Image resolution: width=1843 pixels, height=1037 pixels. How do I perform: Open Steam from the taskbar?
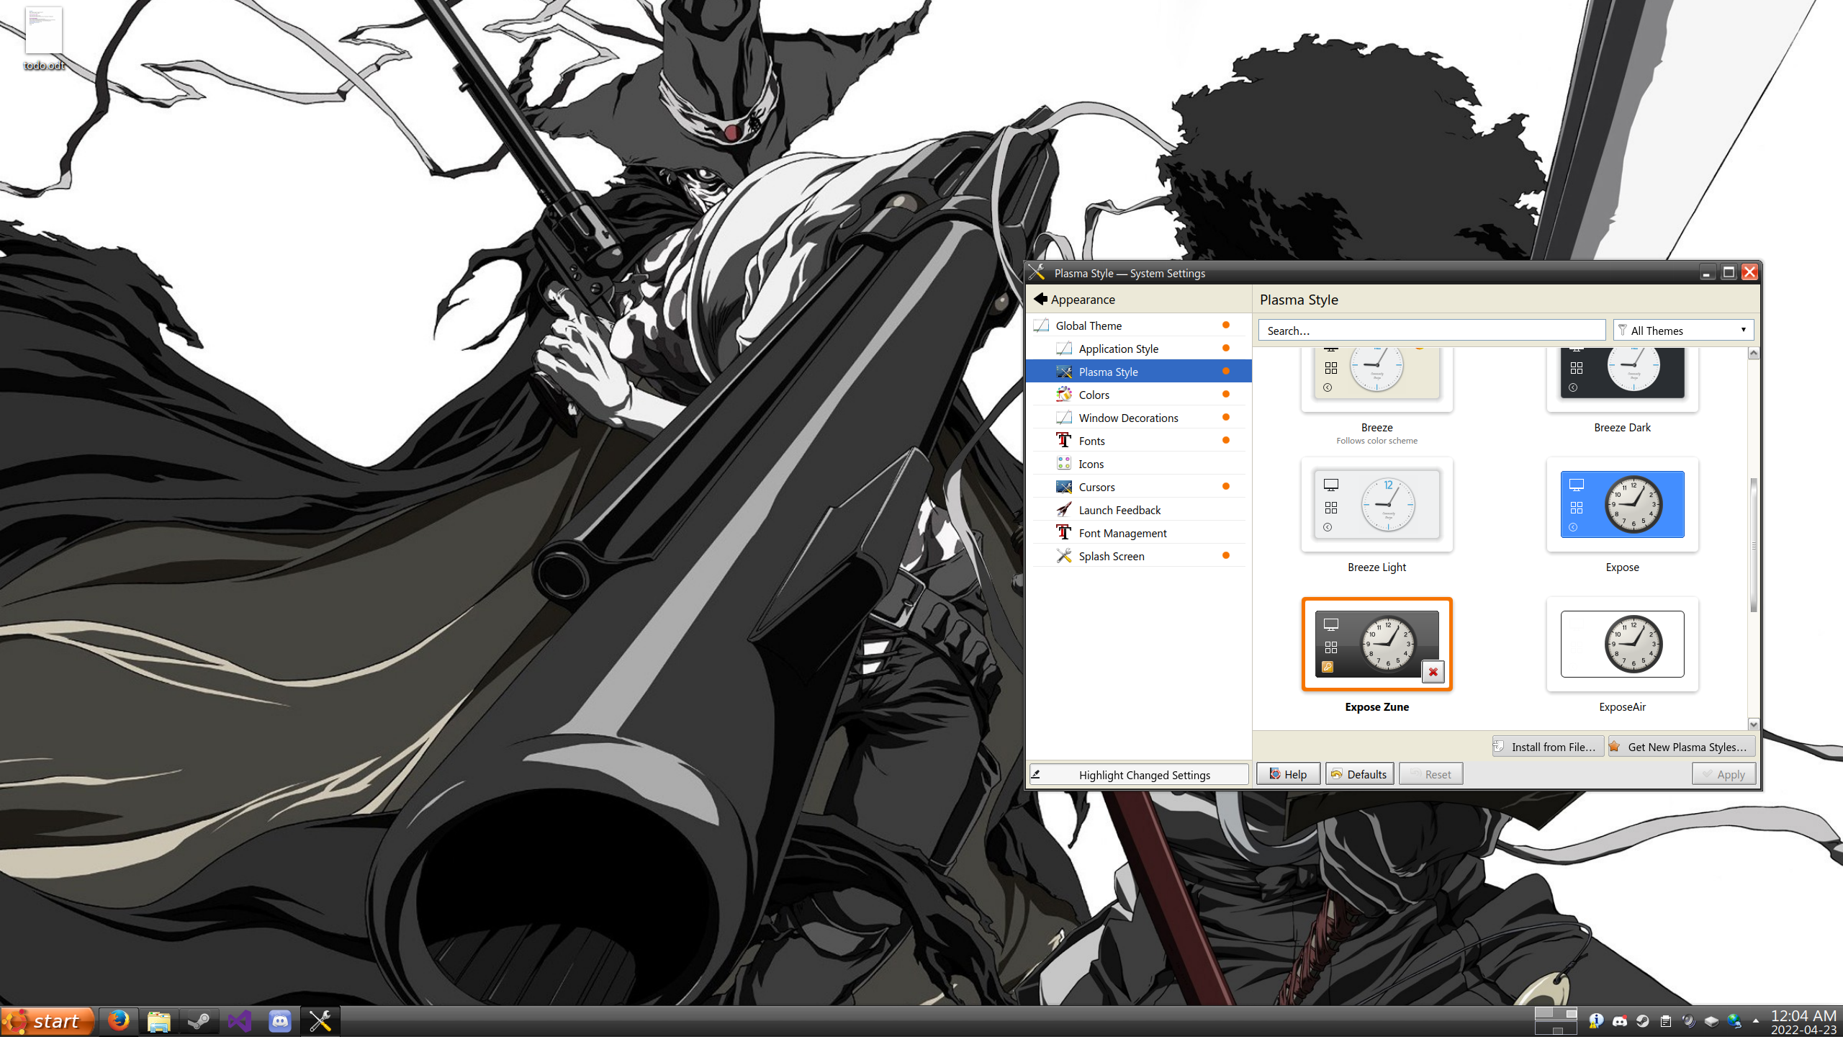coord(199,1021)
